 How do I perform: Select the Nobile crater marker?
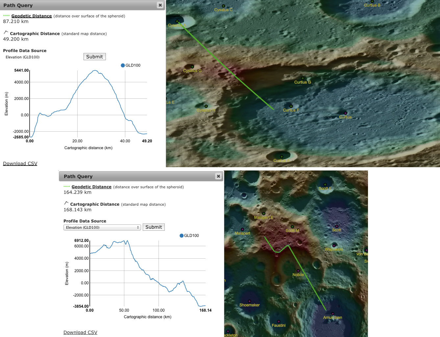(298, 271)
